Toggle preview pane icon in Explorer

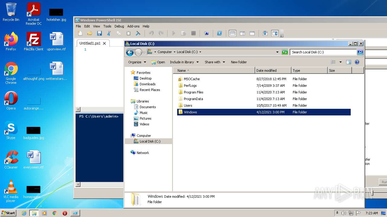click(x=348, y=62)
